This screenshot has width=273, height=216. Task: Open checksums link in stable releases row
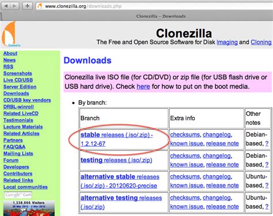[x=185, y=135]
